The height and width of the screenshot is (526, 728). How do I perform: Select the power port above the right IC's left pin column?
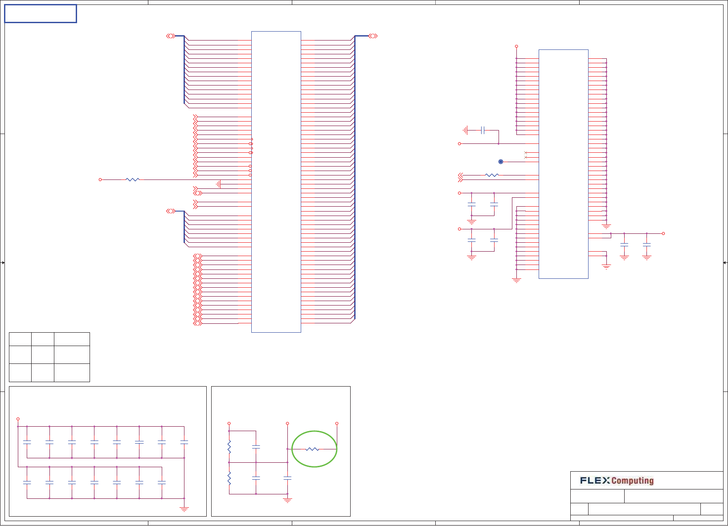point(516,46)
